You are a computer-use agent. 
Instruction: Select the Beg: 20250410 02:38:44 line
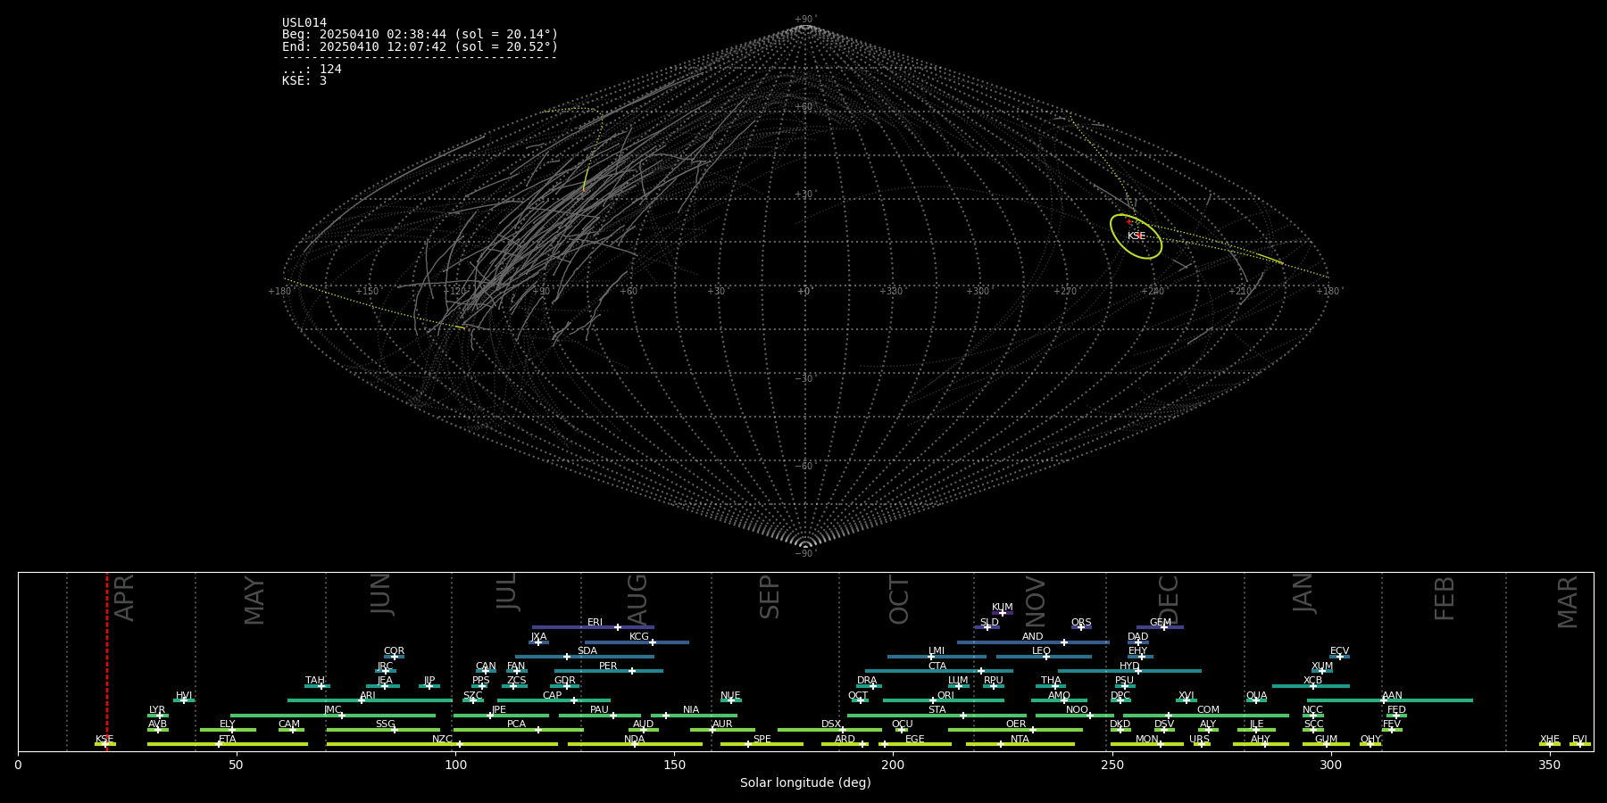coord(420,35)
